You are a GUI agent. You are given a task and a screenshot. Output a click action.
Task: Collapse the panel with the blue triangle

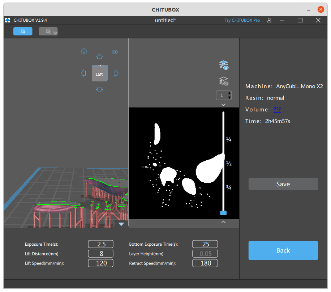(121, 224)
